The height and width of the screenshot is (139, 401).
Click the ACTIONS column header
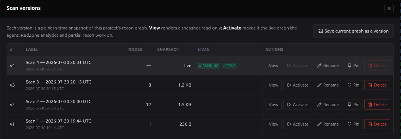tap(274, 50)
